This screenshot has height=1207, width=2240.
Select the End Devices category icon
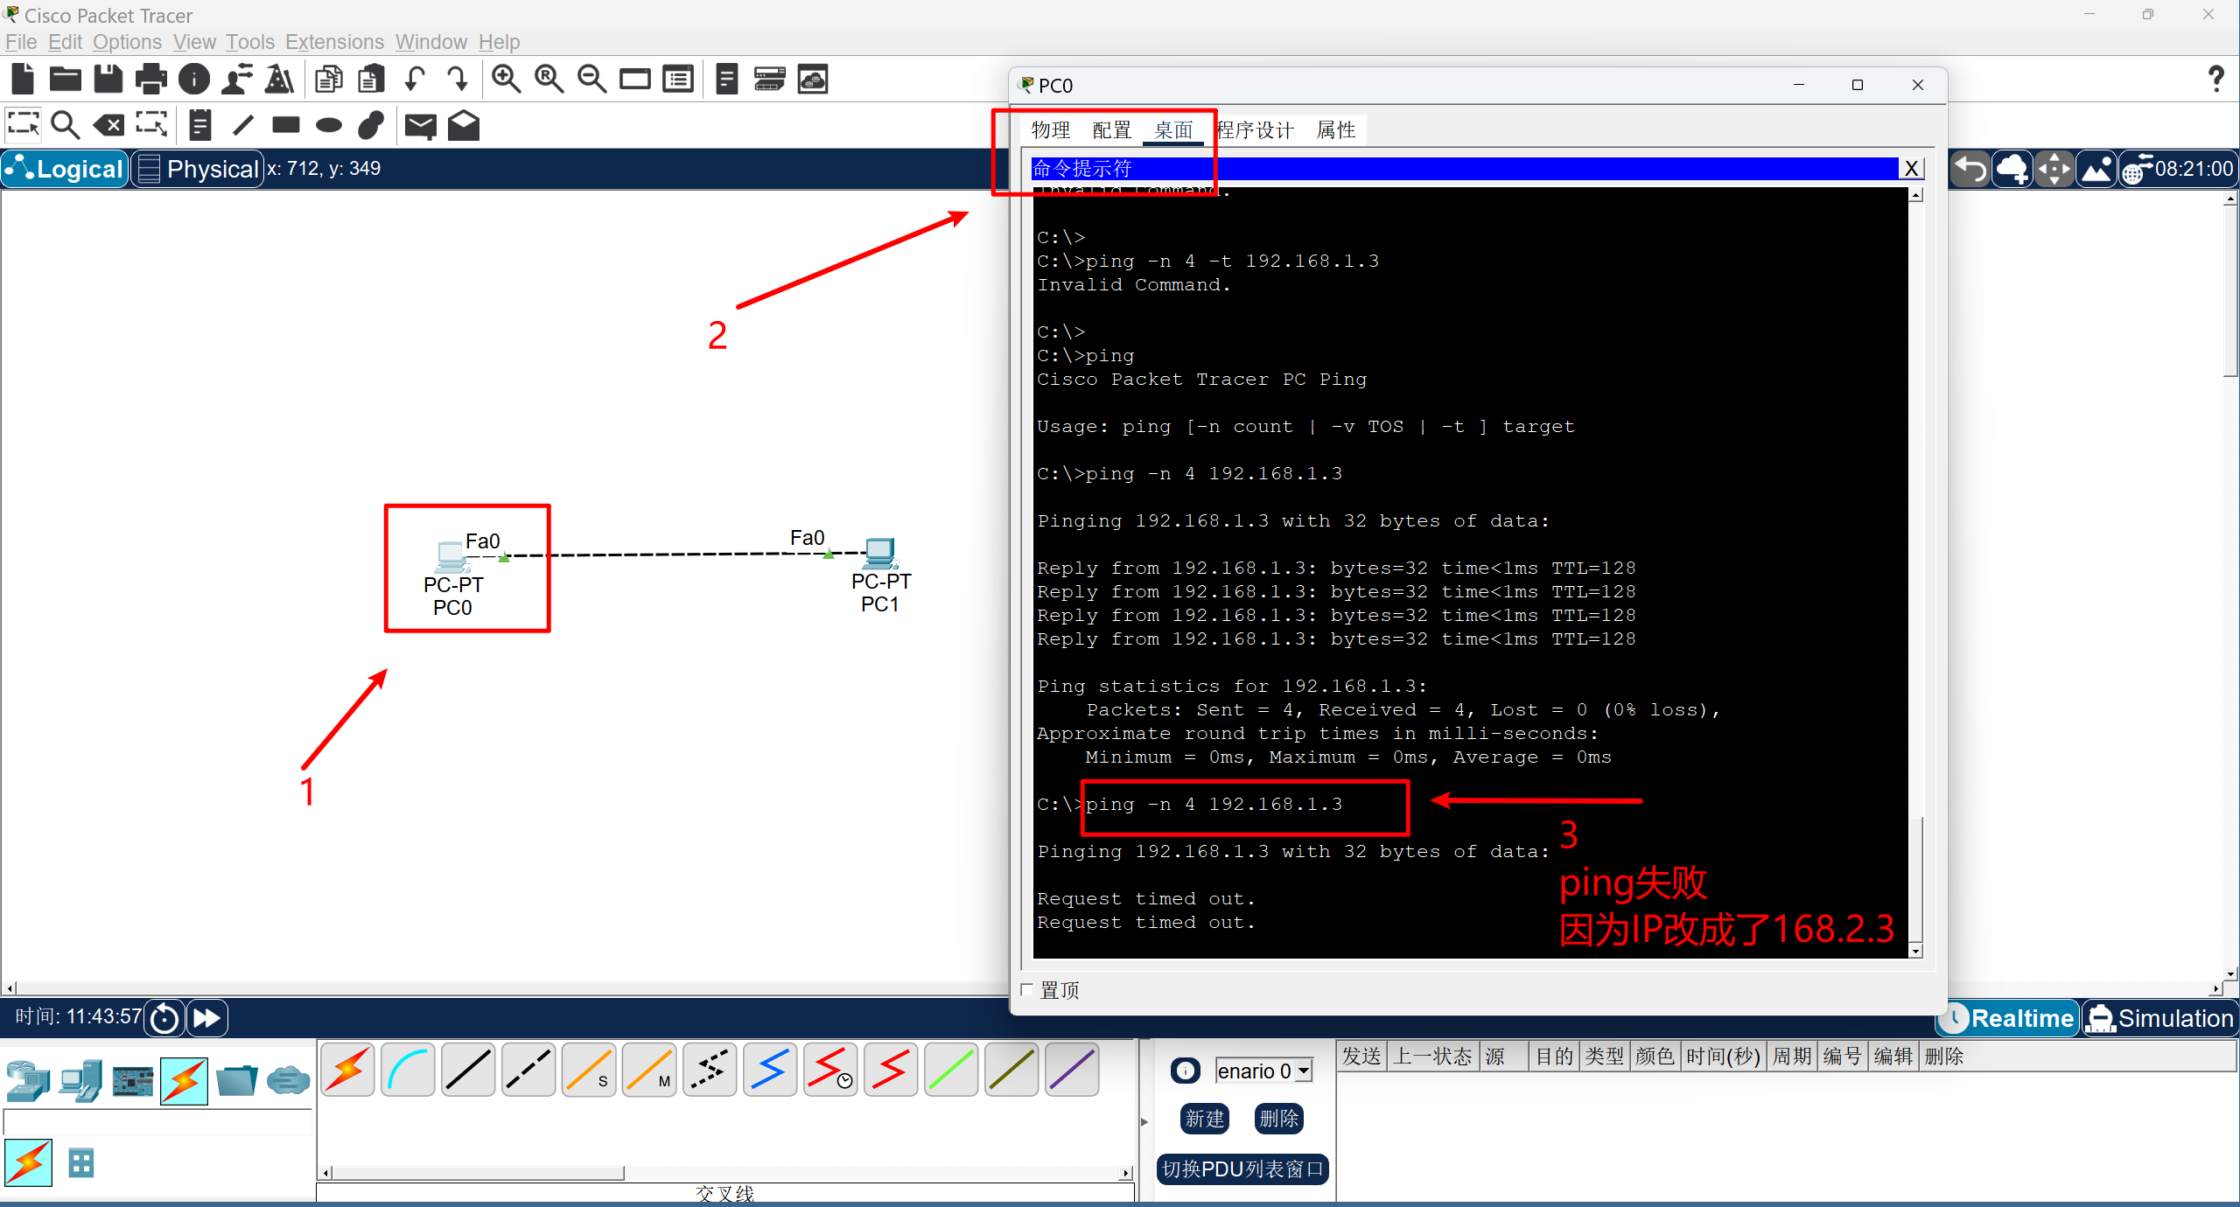80,1081
